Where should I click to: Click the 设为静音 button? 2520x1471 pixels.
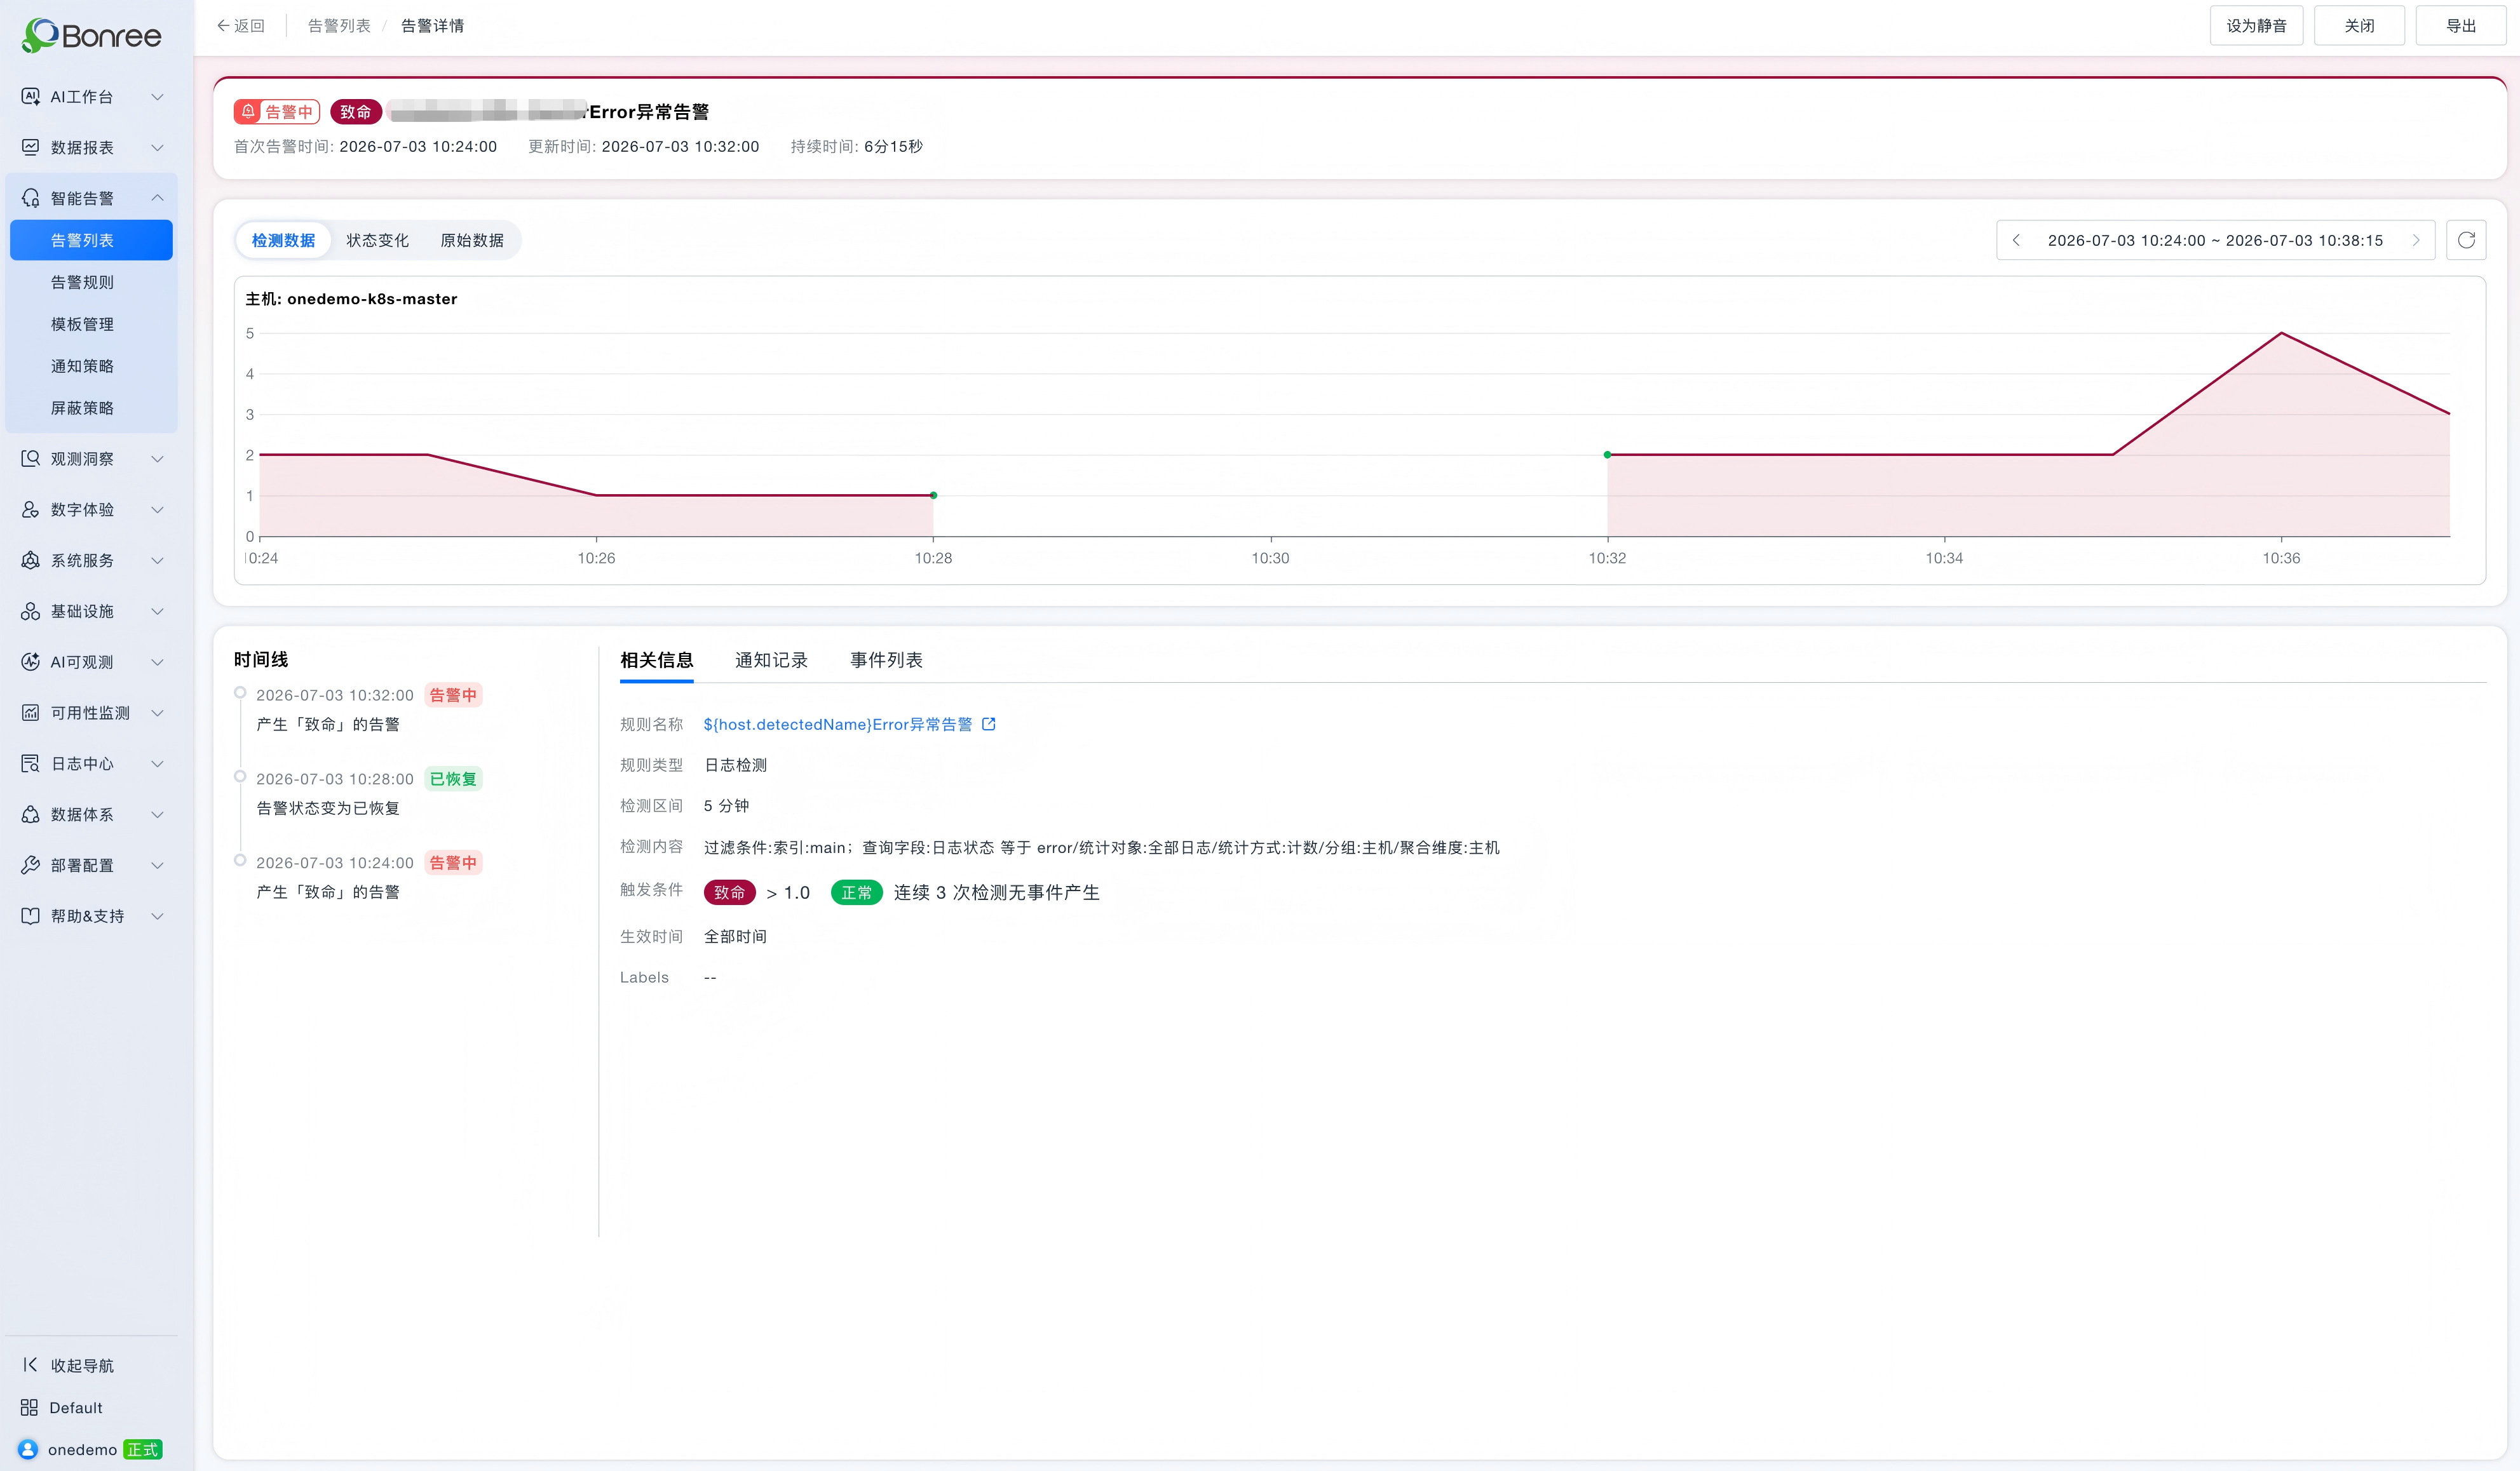point(2256,25)
